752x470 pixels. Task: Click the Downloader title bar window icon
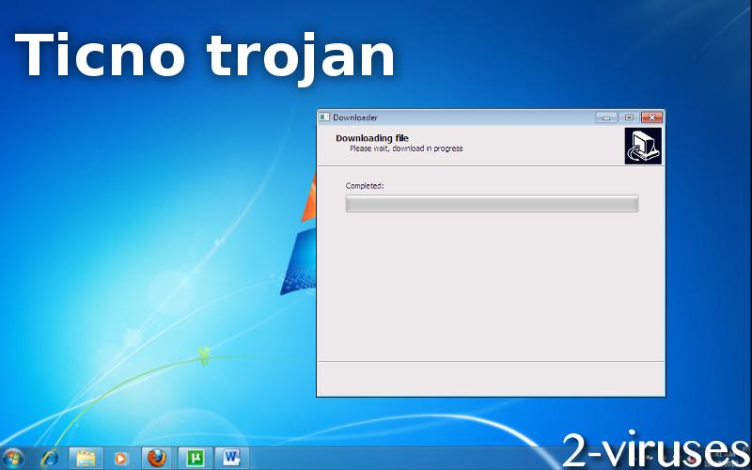pos(324,117)
